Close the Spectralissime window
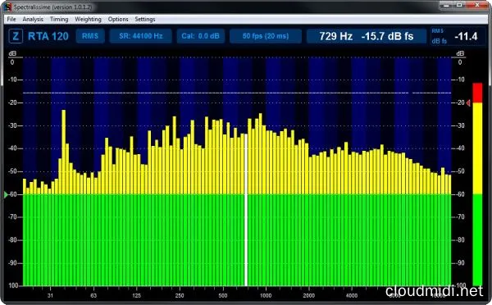This screenshot has height=305, width=492. (x=477, y=5)
